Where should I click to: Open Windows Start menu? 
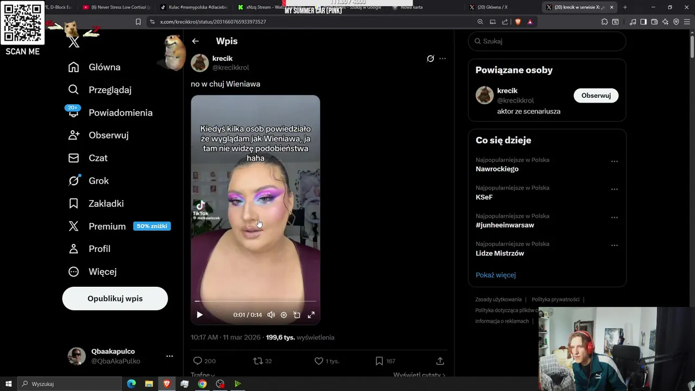point(8,384)
